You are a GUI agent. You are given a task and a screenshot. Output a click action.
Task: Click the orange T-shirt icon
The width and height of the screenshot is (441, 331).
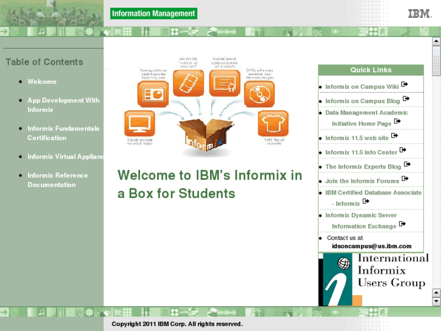point(273,124)
